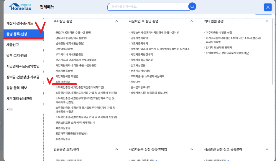
Task: Open 소득확인증명서(청년도약계좌 가입 및 과세특례 신청용)
Action: point(86,93)
